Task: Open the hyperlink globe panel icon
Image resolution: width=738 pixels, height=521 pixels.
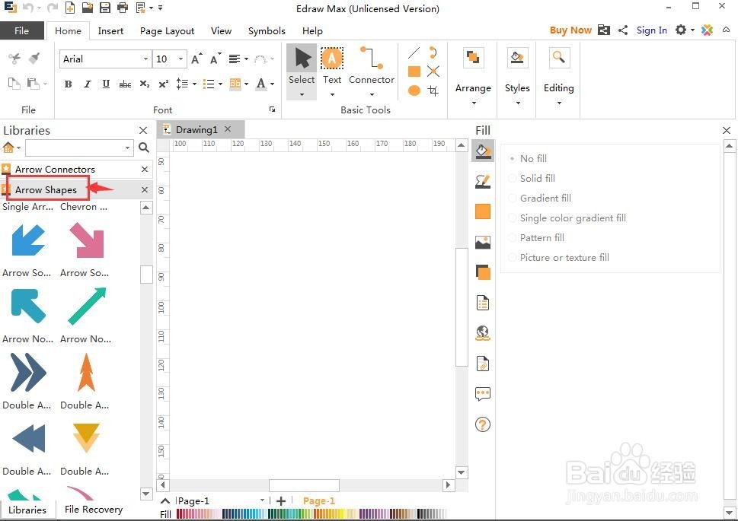Action: (x=483, y=333)
